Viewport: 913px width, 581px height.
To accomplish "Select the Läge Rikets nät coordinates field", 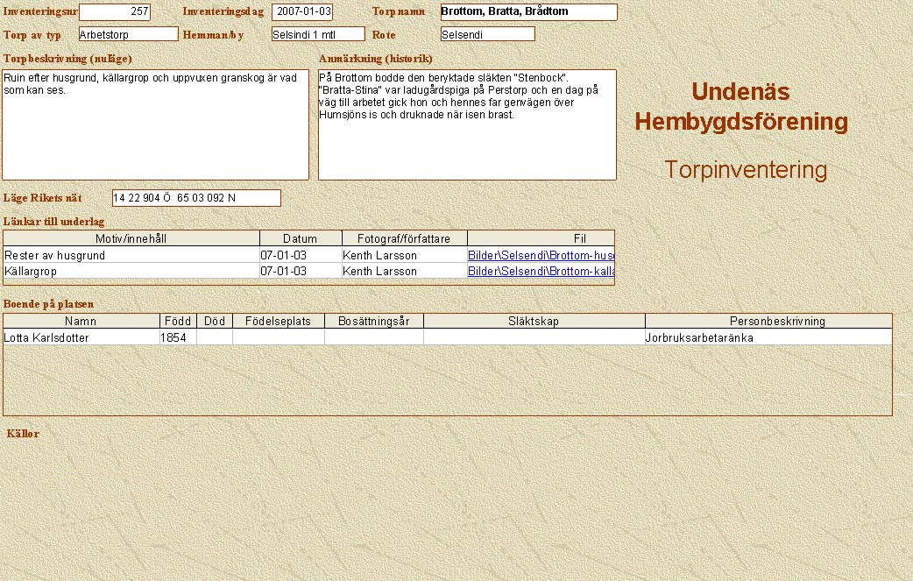I will [196, 198].
